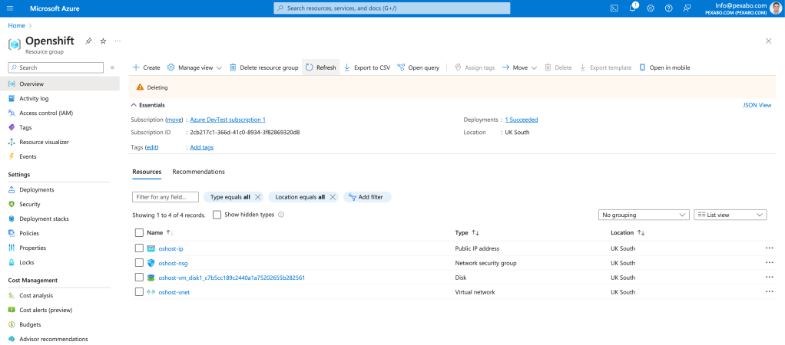Switch to the Resources tab
The image size is (785, 345).
[147, 172]
